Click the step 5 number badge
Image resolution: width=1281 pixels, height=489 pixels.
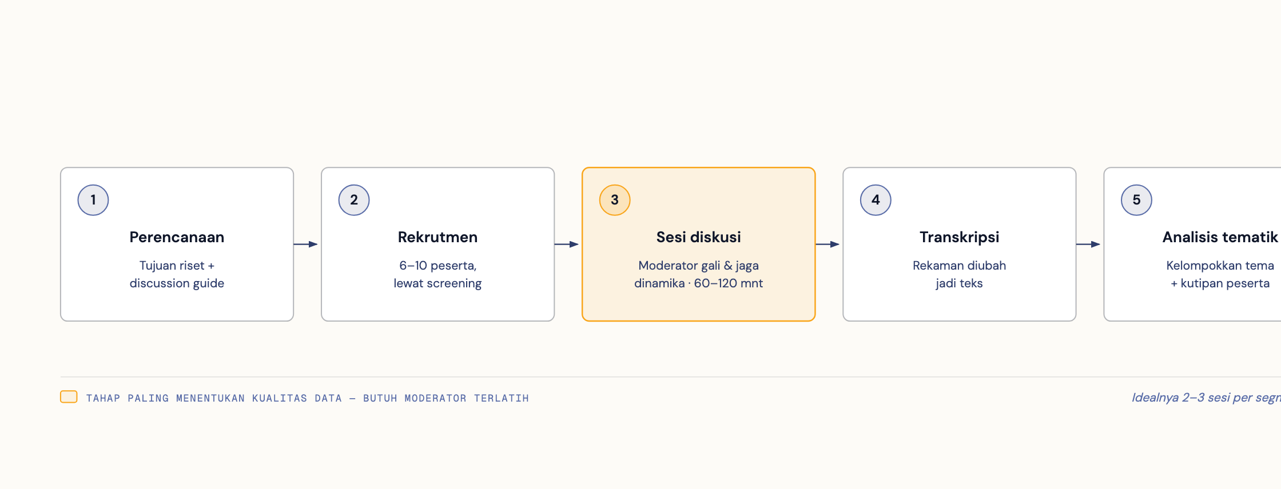click(1136, 200)
